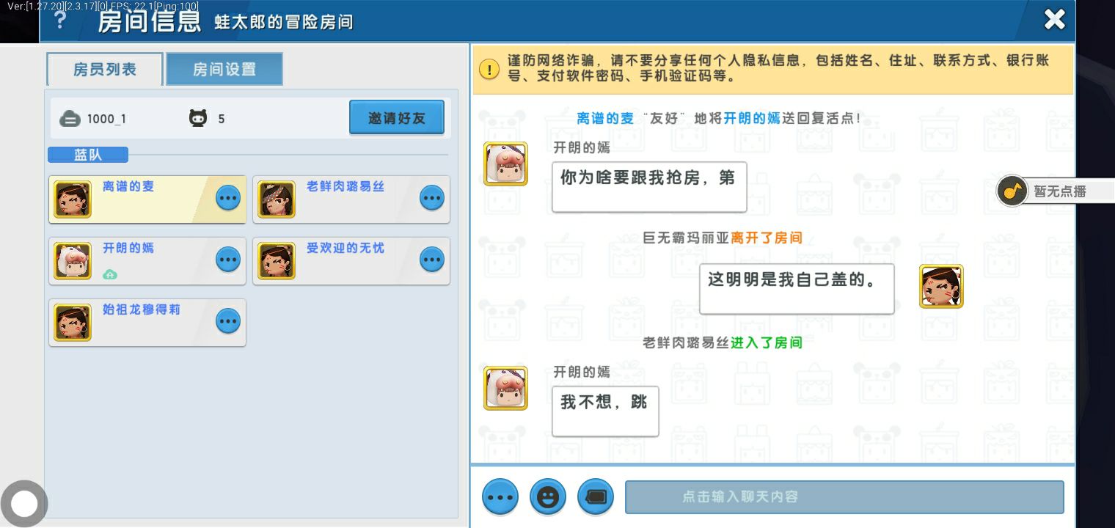Image resolution: width=1115 pixels, height=528 pixels.
Task: Open more options for 始祖龙穆得莉
Action: pos(227,321)
